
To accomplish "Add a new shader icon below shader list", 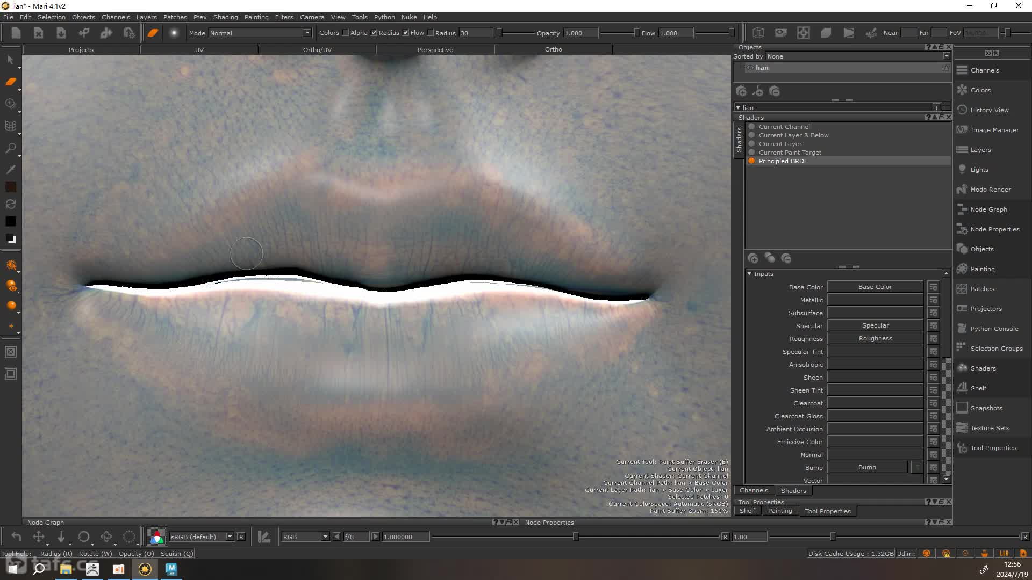I will pyautogui.click(x=753, y=258).
